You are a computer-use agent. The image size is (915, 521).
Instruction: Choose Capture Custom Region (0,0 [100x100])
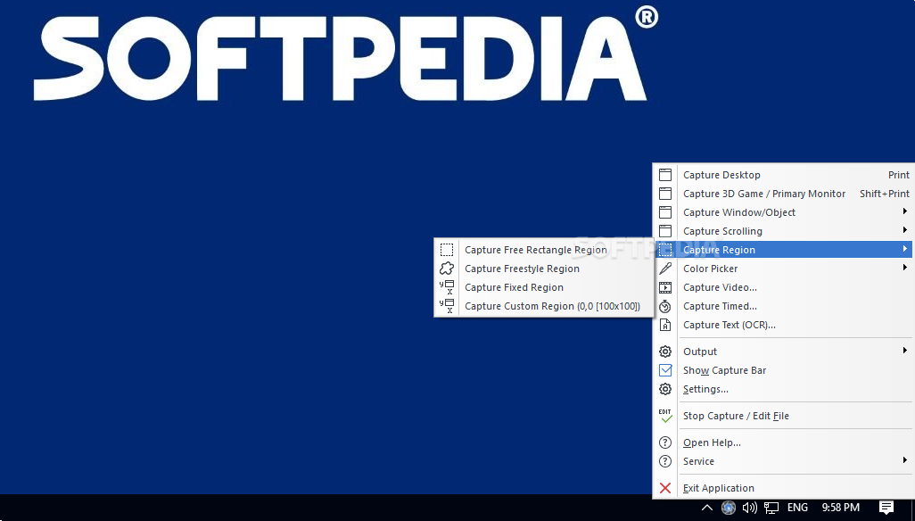coord(544,306)
